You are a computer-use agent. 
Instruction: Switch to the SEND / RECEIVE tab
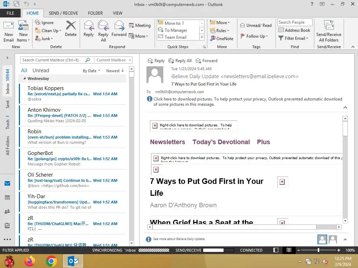click(x=64, y=13)
